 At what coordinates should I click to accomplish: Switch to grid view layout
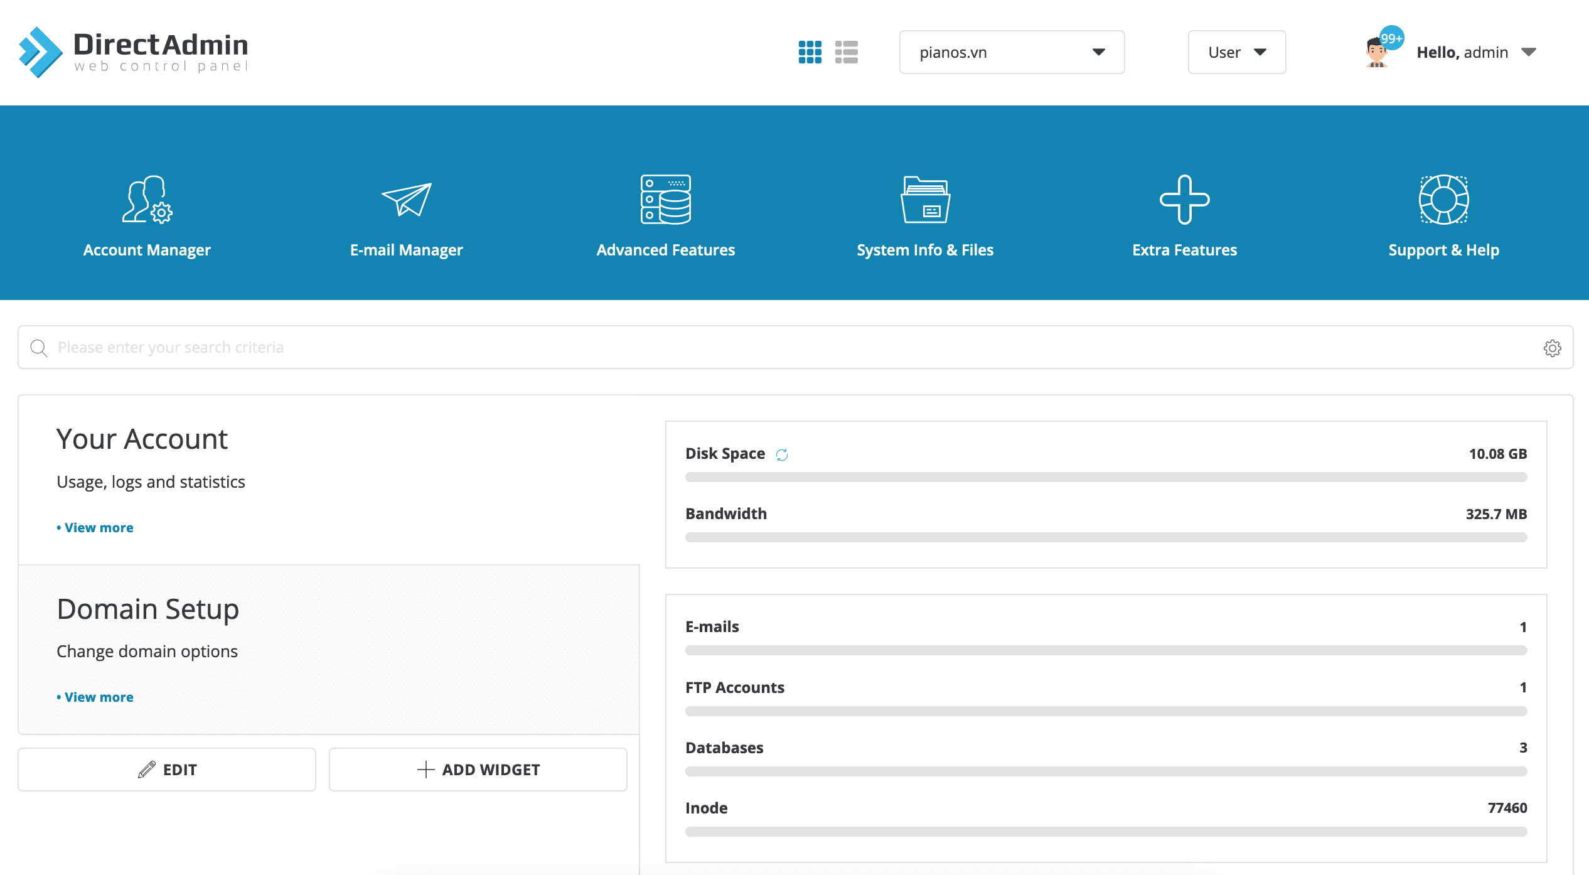coord(810,52)
